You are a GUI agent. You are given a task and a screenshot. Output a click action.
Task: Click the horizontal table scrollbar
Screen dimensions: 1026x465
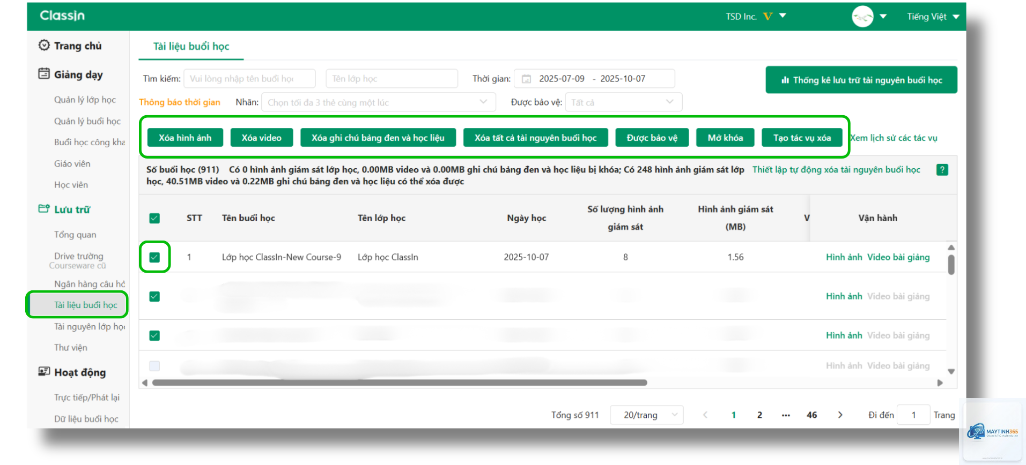[400, 382]
